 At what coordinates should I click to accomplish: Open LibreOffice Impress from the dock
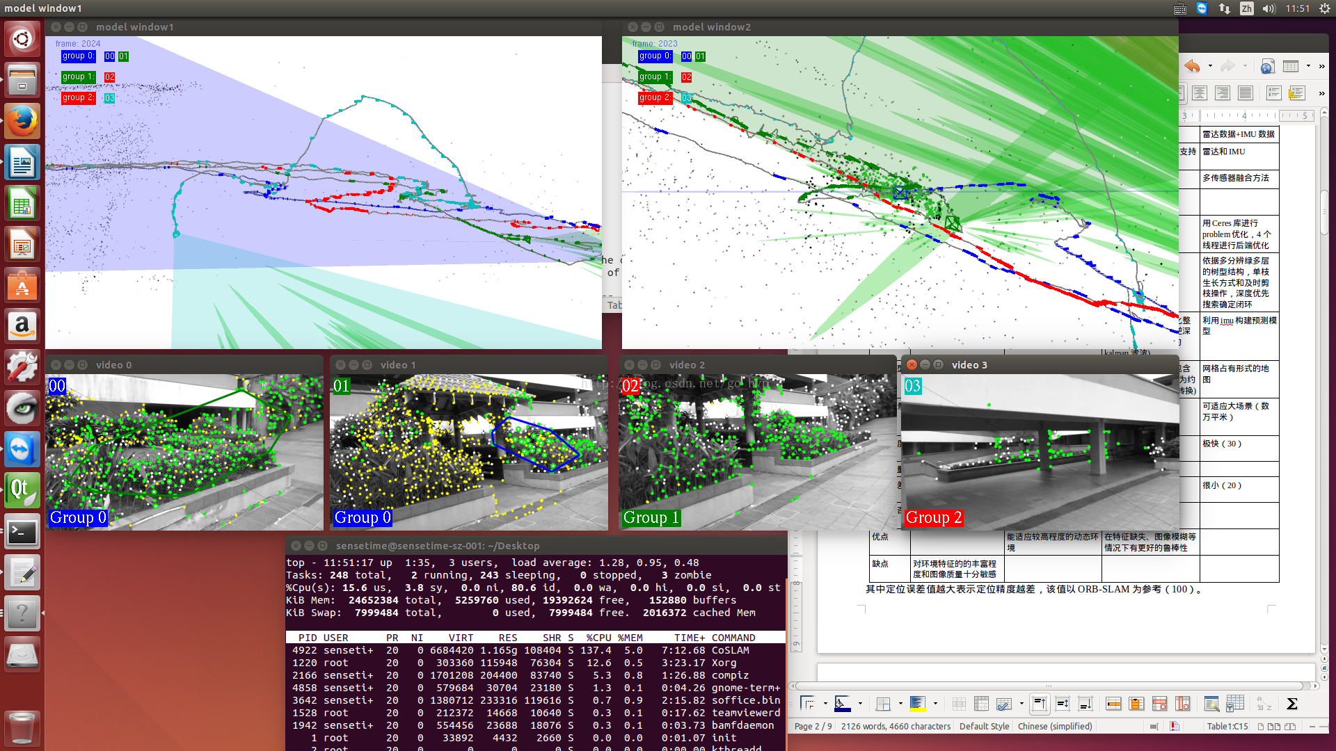(x=22, y=245)
